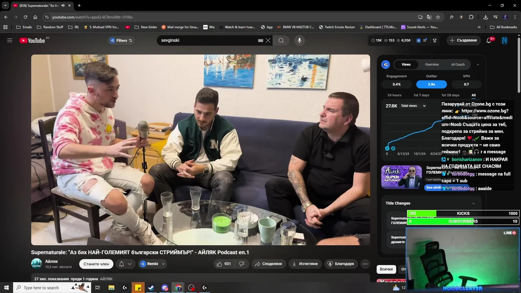This screenshot has height=293, width=521.
Task: Like the video with 931 likes
Action: point(224,264)
